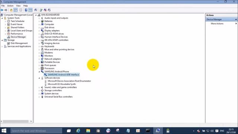Click the Windows Start button
Image resolution: width=238 pixels, height=134 pixels.
click(x=4, y=131)
